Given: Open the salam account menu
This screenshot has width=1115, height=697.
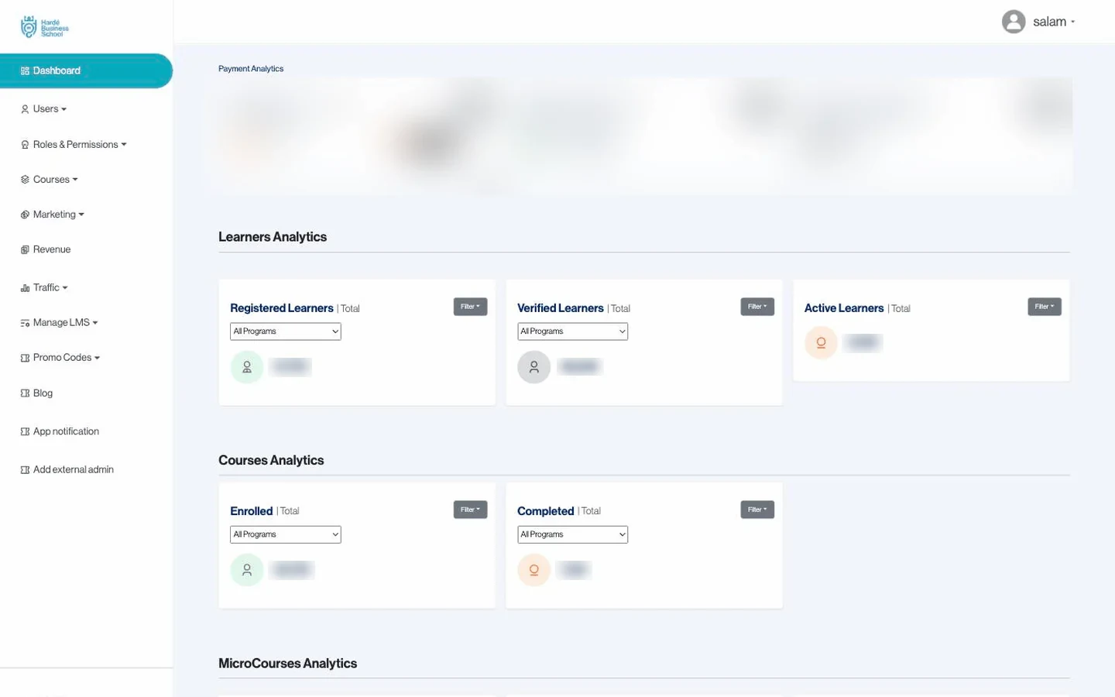Looking at the screenshot, I should point(1038,22).
